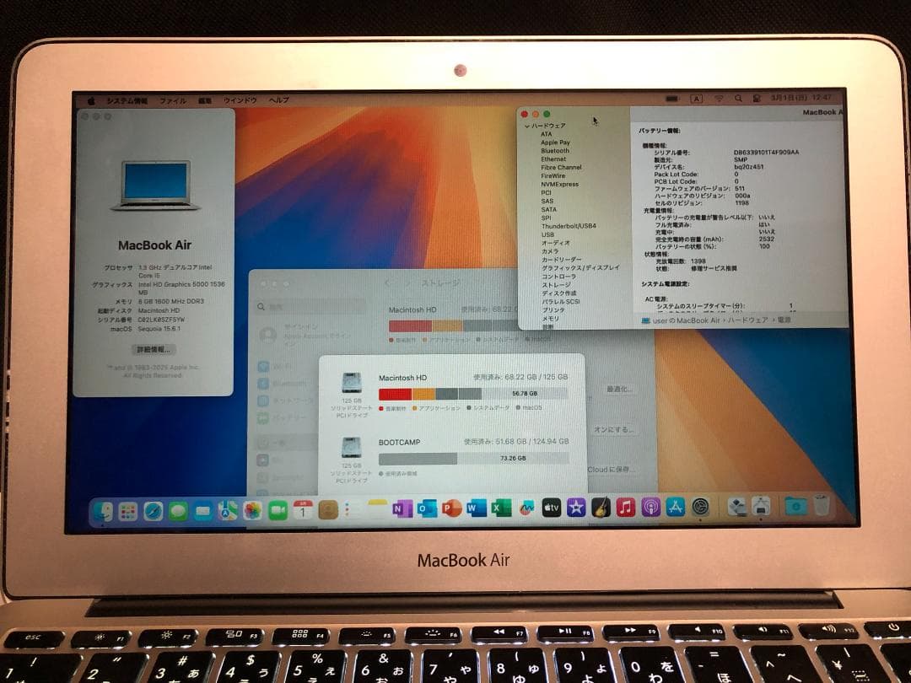Select Apple Pay in the hardware list
The height and width of the screenshot is (683, 911).
(555, 143)
